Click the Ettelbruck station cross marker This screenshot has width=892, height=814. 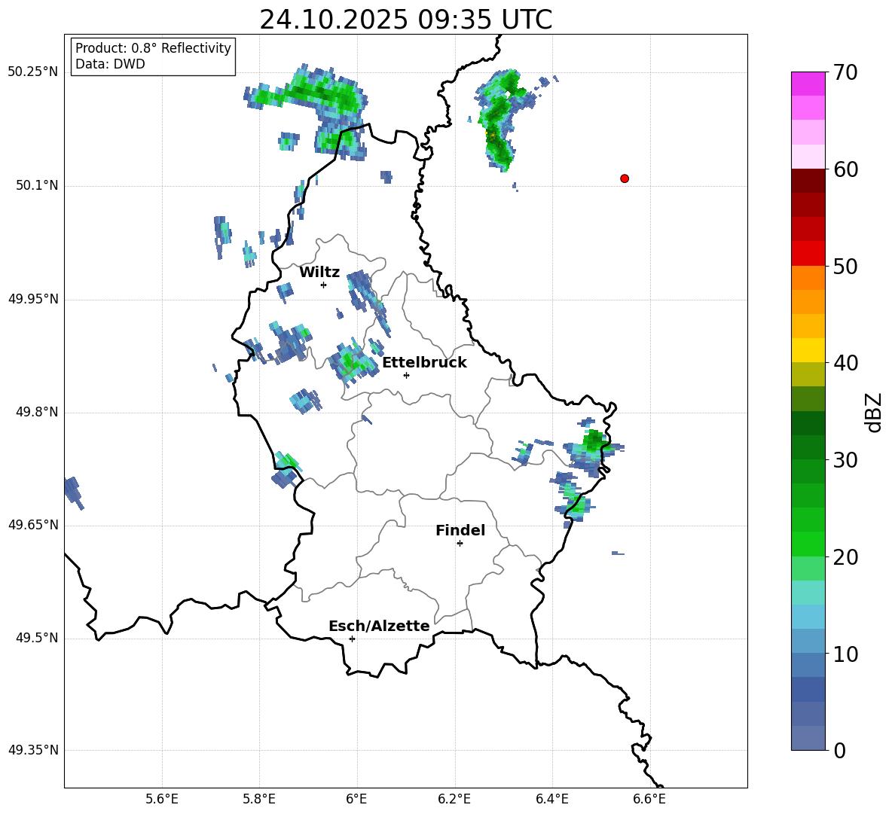(x=406, y=375)
